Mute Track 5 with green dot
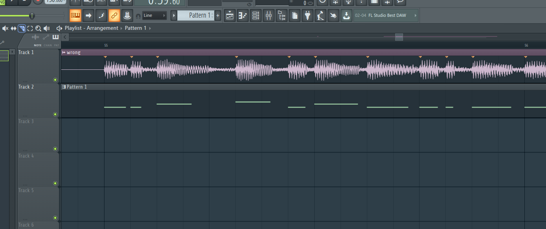This screenshot has height=229, width=546. pos(55,218)
